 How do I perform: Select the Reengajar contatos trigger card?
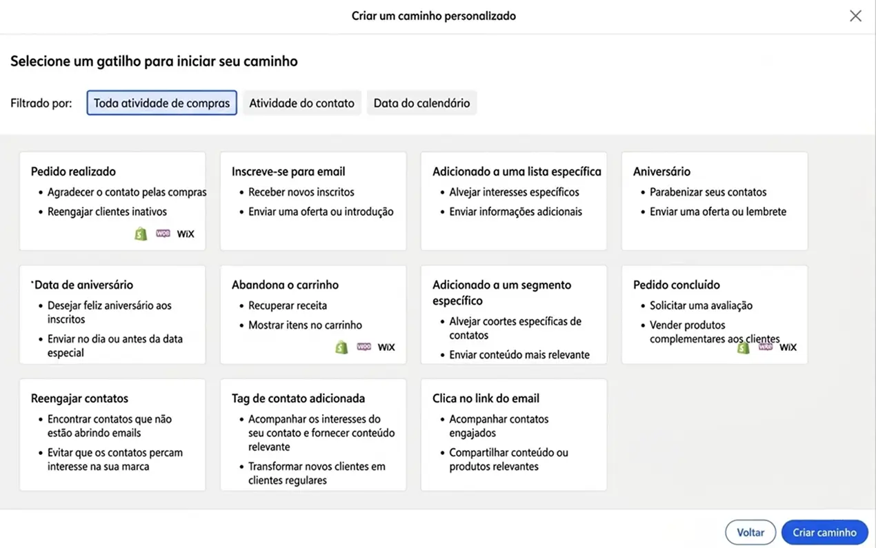(x=112, y=434)
